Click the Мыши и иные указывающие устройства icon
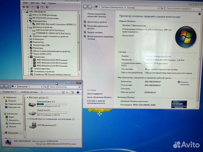The height and width of the screenshot is (152, 203). point(31,51)
